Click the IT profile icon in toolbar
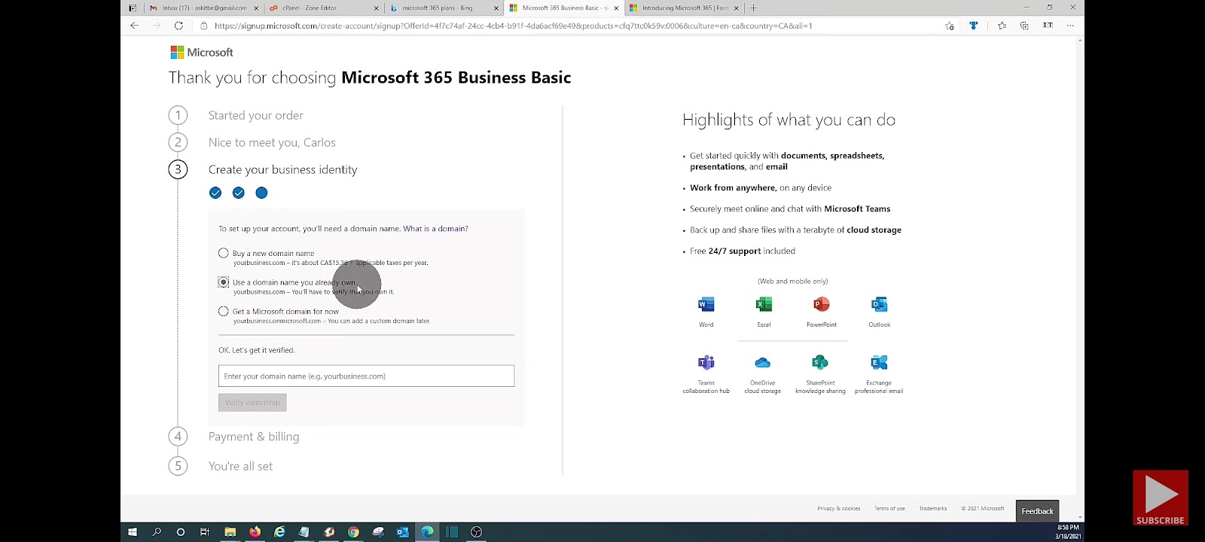The image size is (1205, 542). click(x=1048, y=26)
